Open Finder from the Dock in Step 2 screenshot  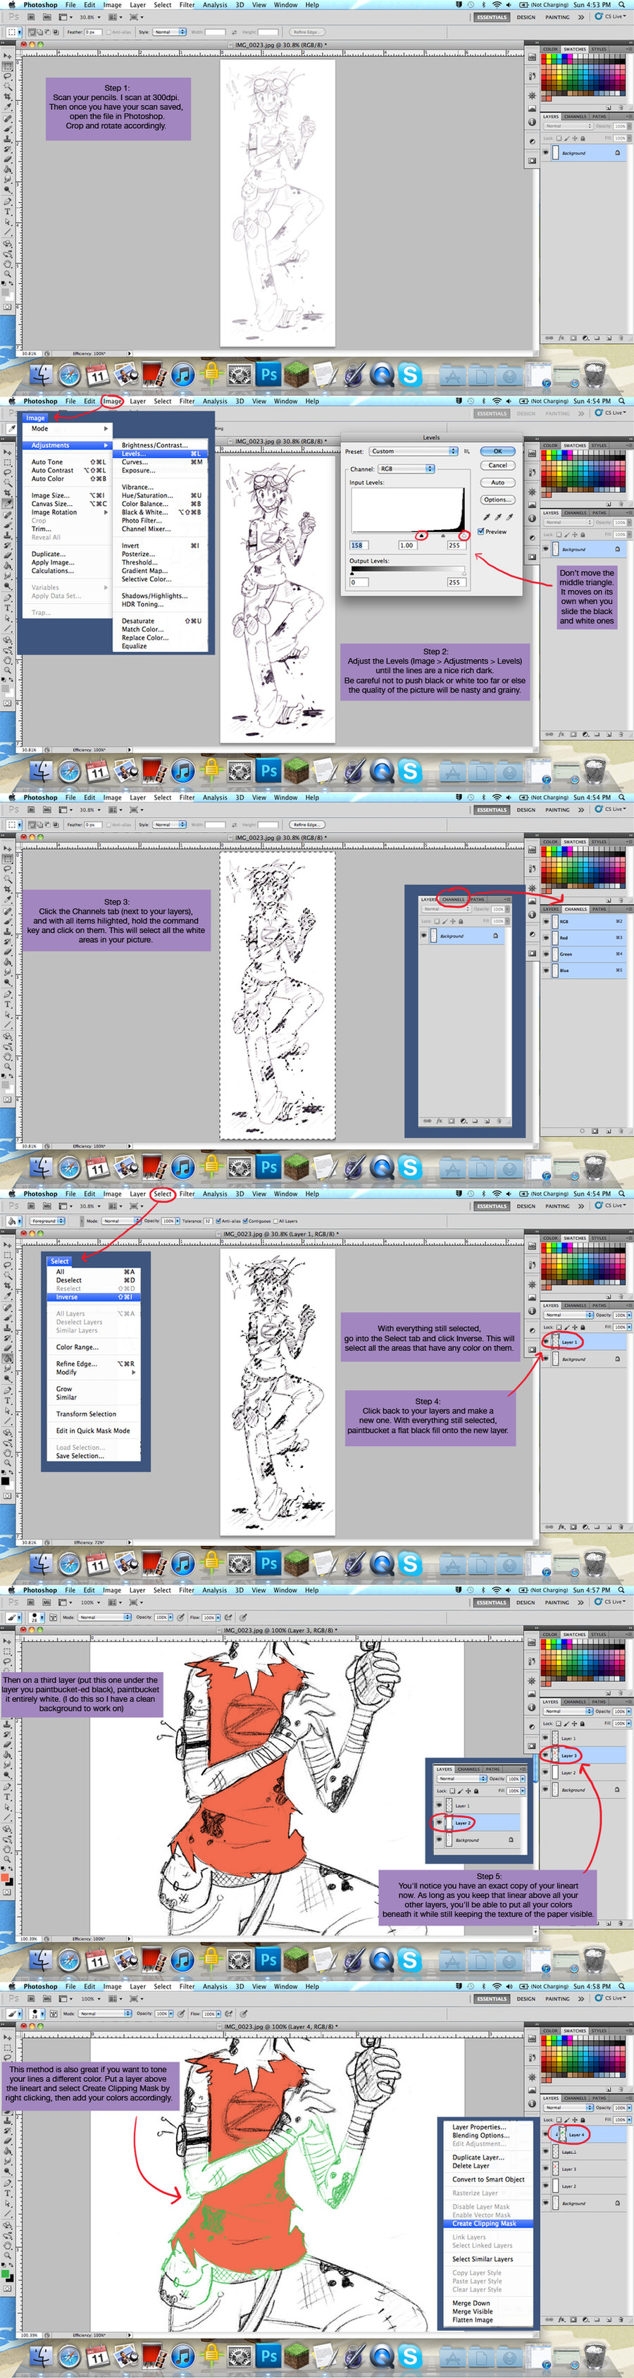[42, 770]
